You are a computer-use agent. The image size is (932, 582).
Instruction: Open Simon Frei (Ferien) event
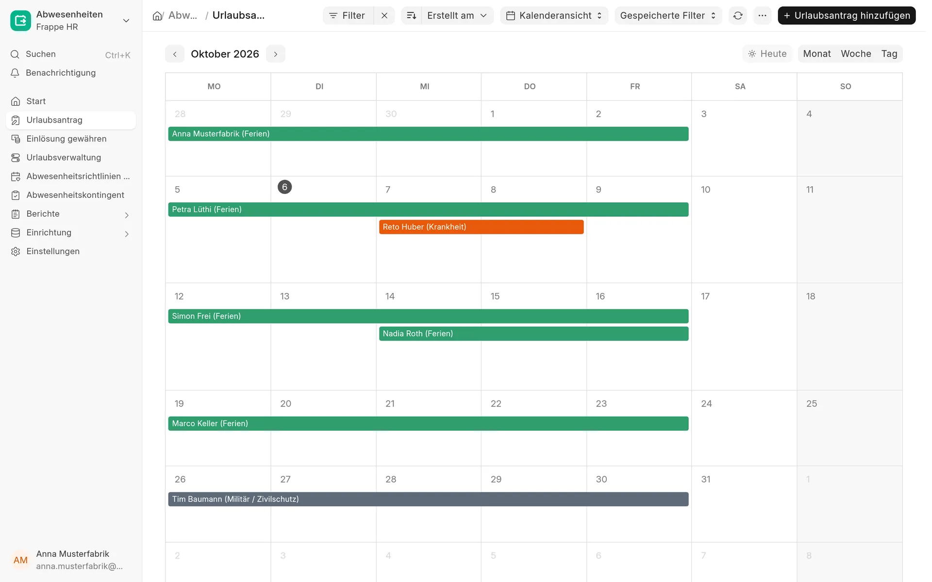point(428,316)
